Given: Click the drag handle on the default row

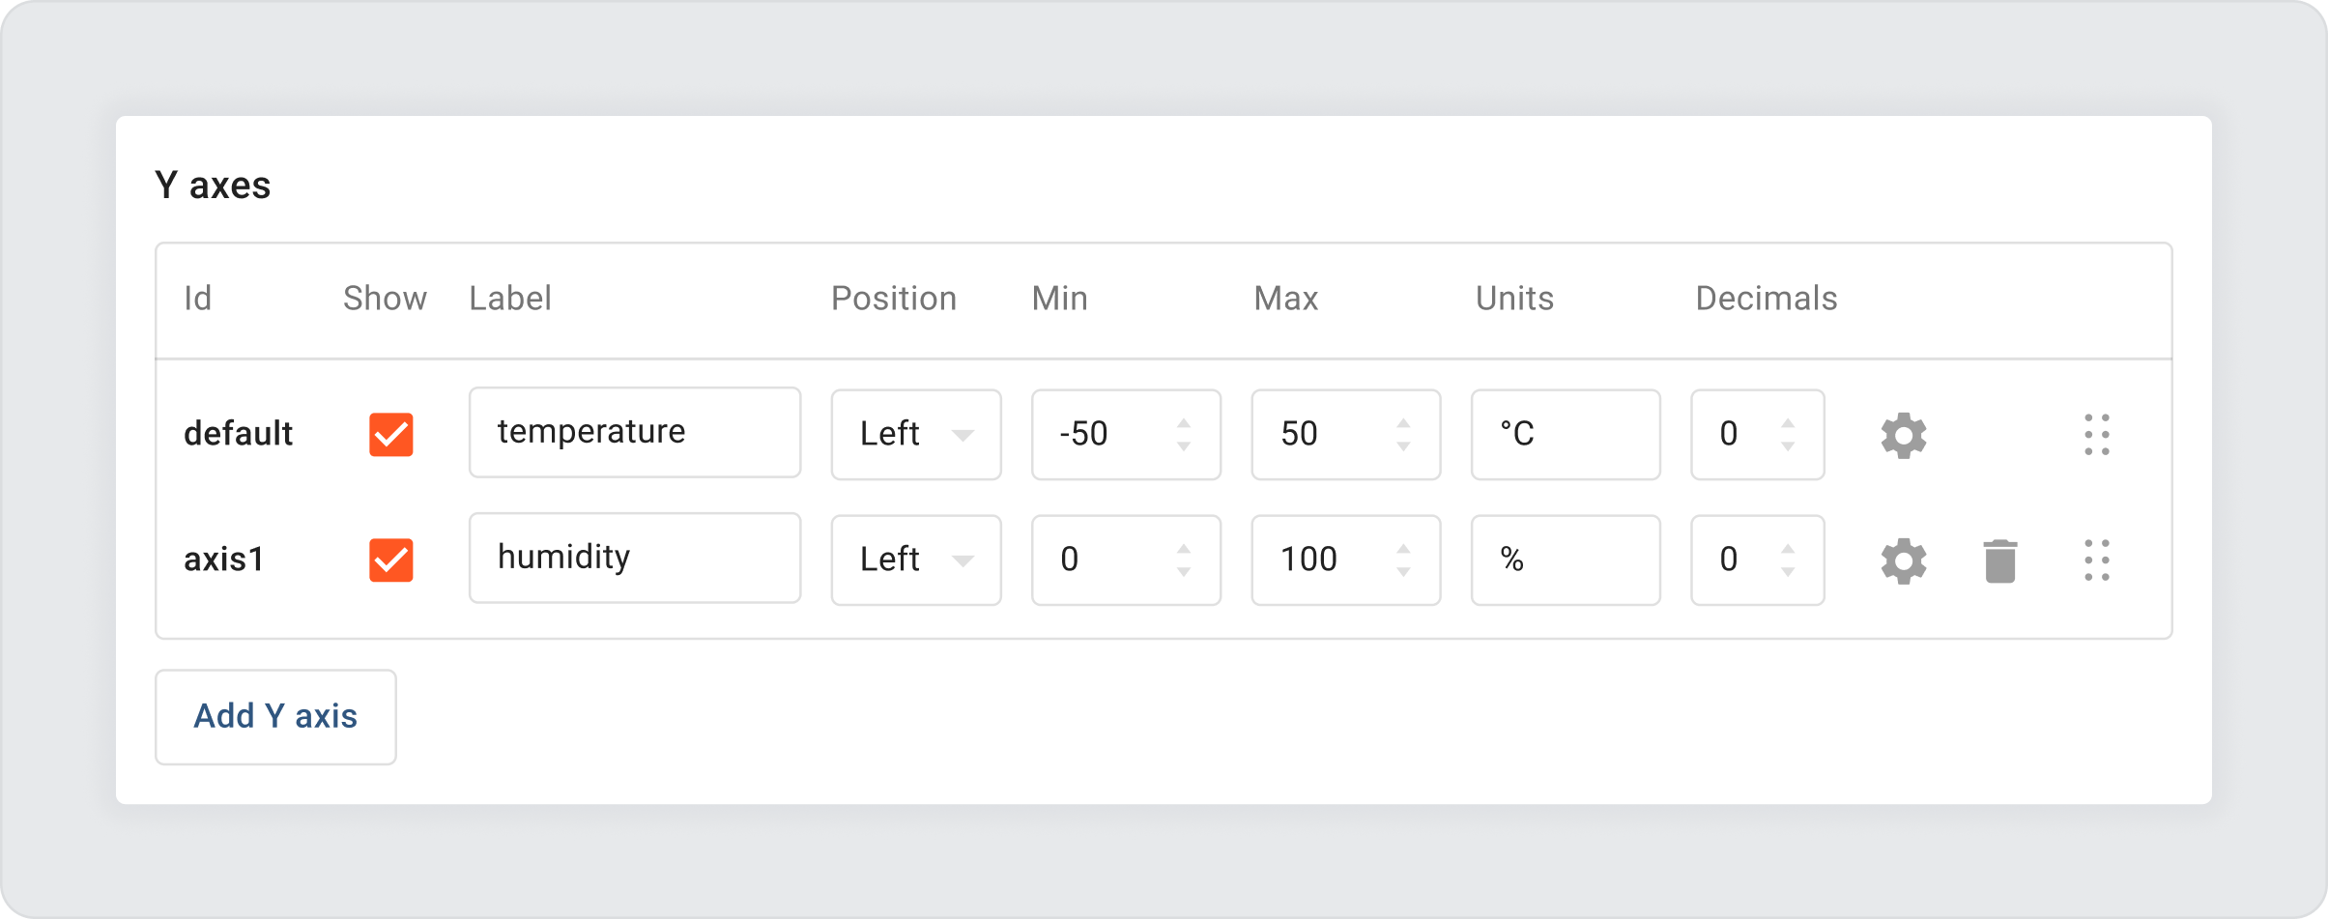Looking at the screenshot, I should (2096, 435).
